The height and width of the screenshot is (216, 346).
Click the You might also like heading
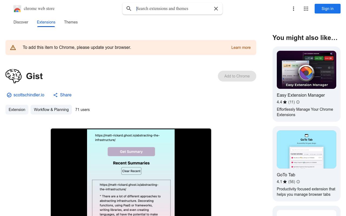point(305,38)
